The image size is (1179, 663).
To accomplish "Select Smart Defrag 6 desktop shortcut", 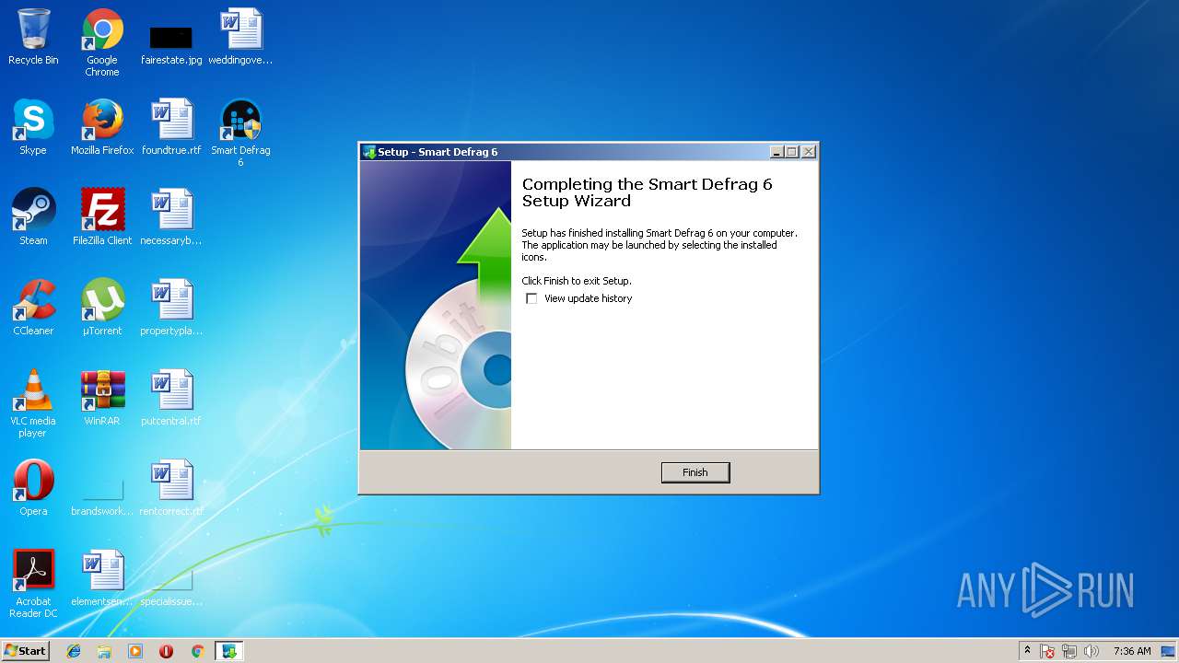I will (240, 133).
